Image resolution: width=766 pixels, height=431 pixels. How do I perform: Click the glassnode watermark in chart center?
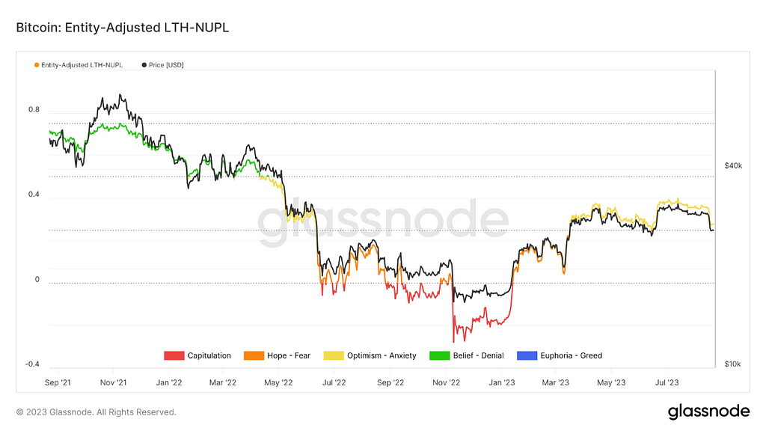click(383, 222)
